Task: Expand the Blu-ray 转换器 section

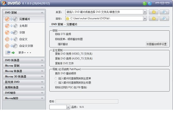Action: (x=24, y=71)
